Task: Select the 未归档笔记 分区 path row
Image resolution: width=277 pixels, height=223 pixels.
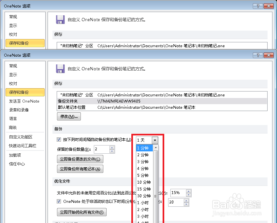Action: pyautogui.click(x=162, y=95)
